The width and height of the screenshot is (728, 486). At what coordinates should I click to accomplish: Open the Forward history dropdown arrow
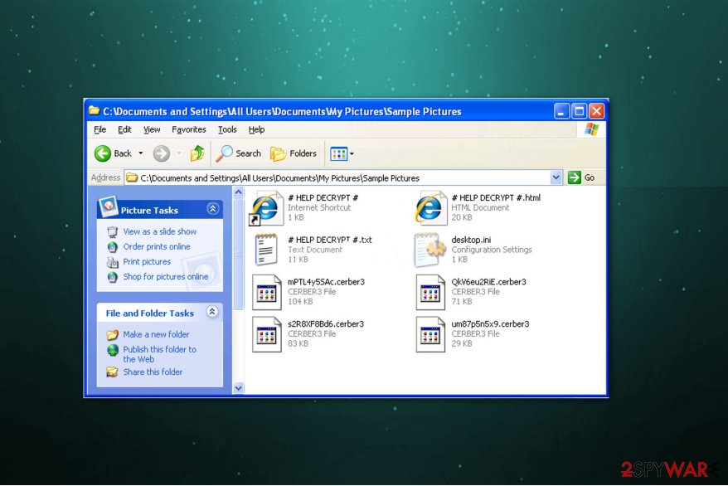(x=179, y=153)
